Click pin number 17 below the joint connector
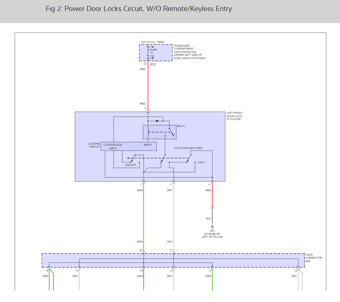Image resolution: width=340 pixels, height=302 pixels. point(210,271)
